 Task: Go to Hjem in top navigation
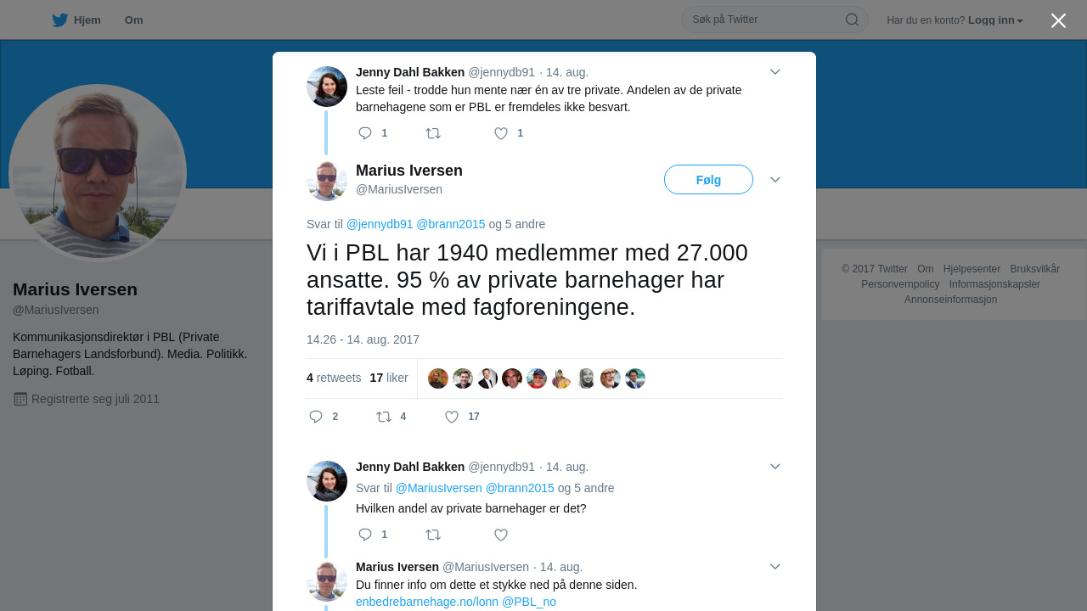(x=87, y=20)
